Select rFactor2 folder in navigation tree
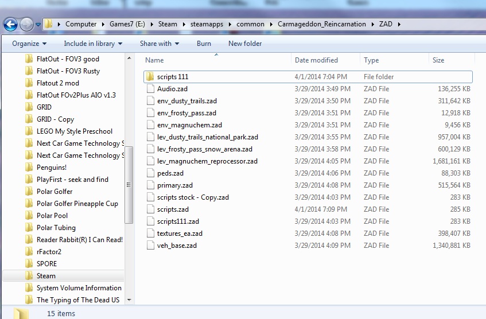This screenshot has width=486, height=319. (49, 252)
